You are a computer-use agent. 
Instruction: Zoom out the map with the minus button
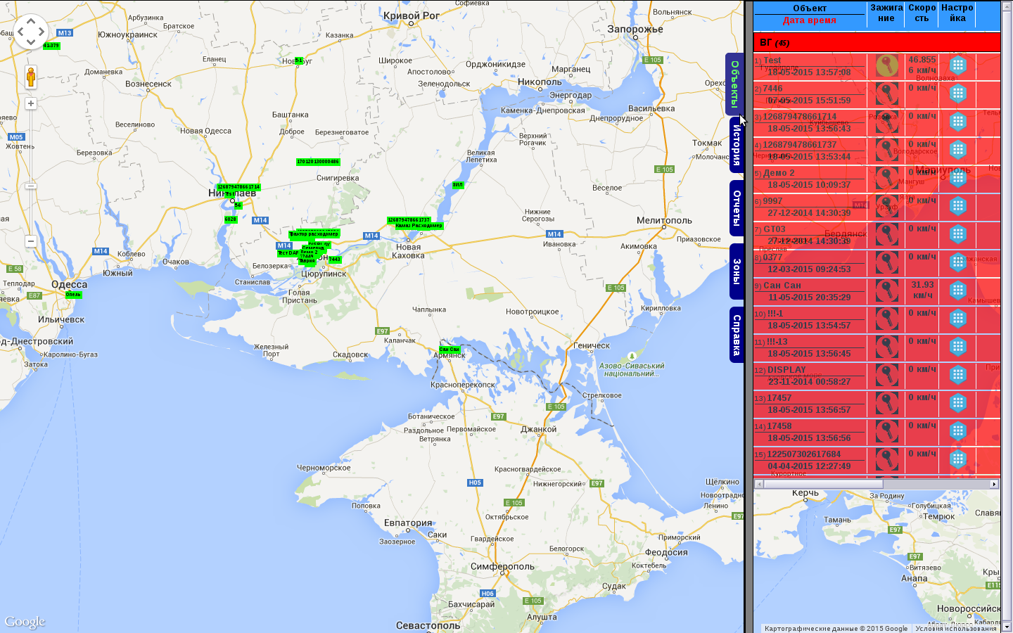pos(31,241)
